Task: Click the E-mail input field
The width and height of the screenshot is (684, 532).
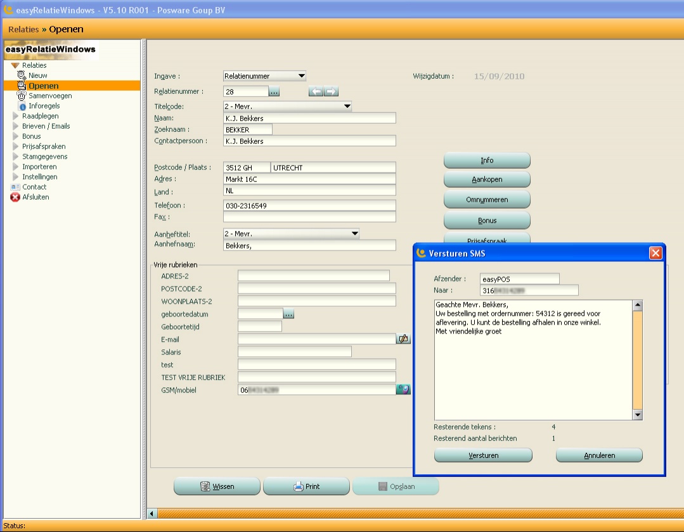Action: pos(317,339)
